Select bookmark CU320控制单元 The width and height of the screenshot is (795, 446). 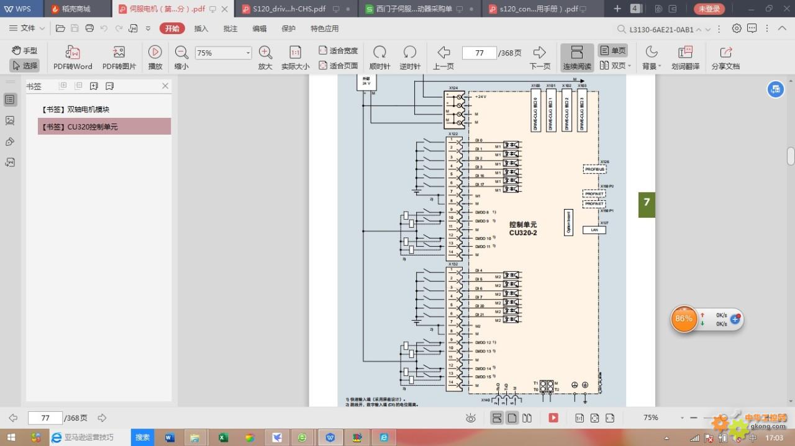(104, 127)
